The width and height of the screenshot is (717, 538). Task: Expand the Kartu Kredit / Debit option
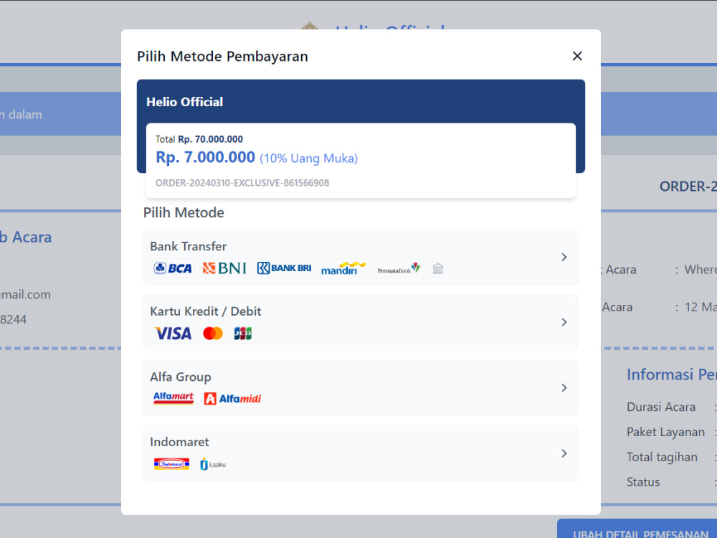(x=564, y=322)
